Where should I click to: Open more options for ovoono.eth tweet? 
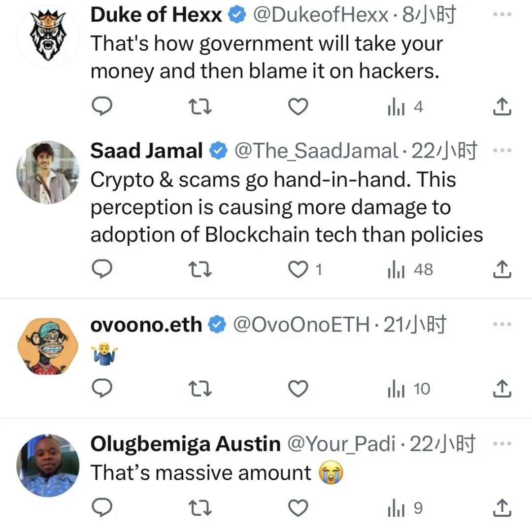(x=502, y=324)
